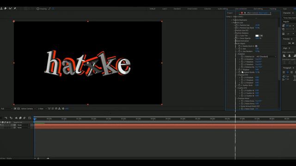Open the first layer's parent None dropdown
Viewport: 296px width, 166px height.
[x=23, y=125]
